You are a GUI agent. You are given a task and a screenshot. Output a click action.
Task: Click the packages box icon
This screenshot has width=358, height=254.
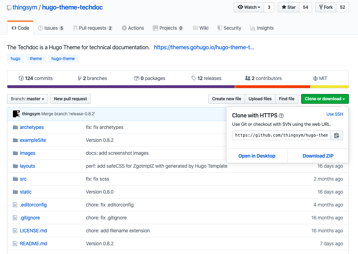tap(136, 78)
